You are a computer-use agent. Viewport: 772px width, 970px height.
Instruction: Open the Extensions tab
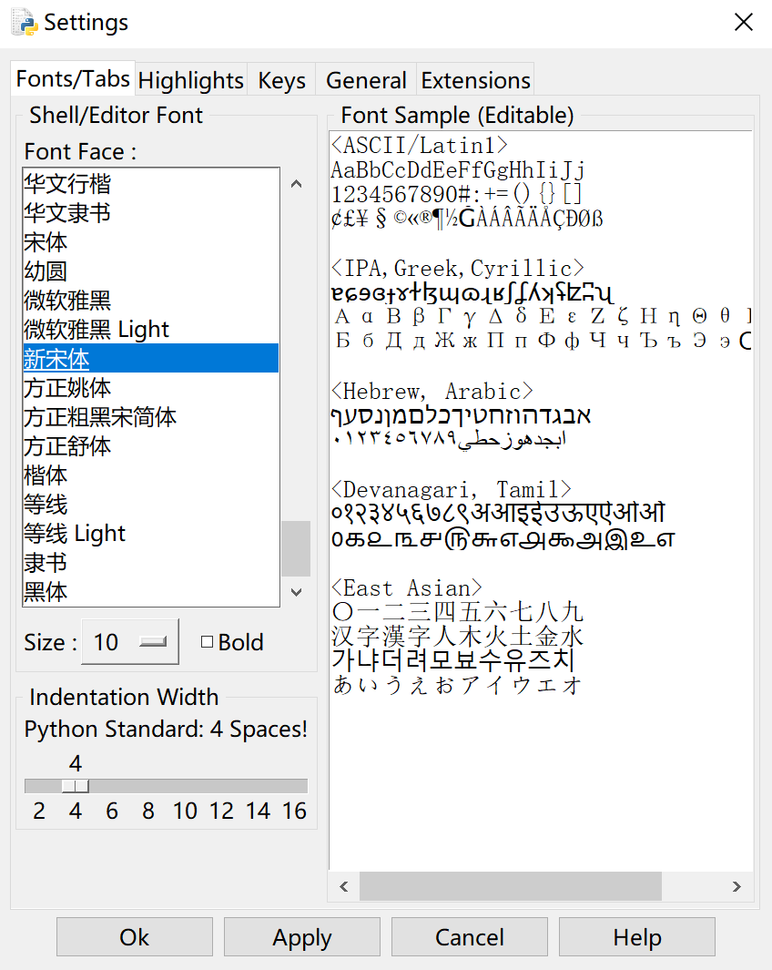[x=475, y=80]
